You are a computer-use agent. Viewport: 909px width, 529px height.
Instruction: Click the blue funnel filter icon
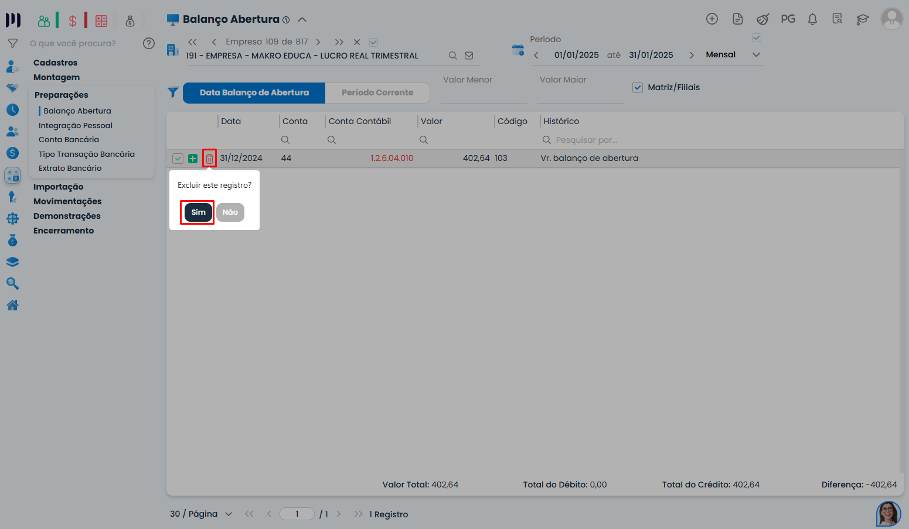pyautogui.click(x=173, y=92)
